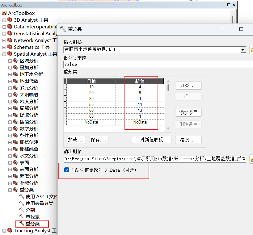
Task: Click the Geostatistical Analyst toolbox icon
Action: point(10,33)
